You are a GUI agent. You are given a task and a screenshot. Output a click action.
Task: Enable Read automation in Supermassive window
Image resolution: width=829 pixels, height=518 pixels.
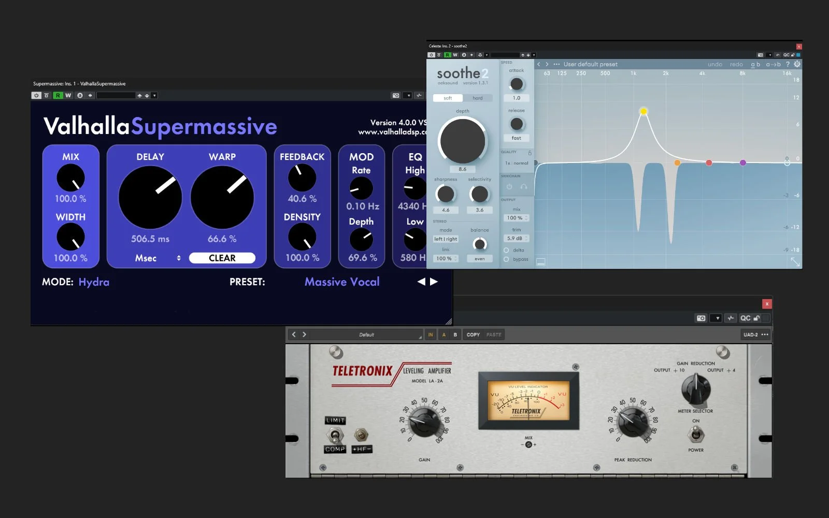click(58, 95)
